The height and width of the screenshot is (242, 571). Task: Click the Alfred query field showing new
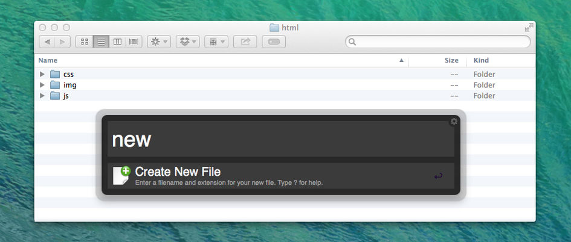[x=281, y=139]
